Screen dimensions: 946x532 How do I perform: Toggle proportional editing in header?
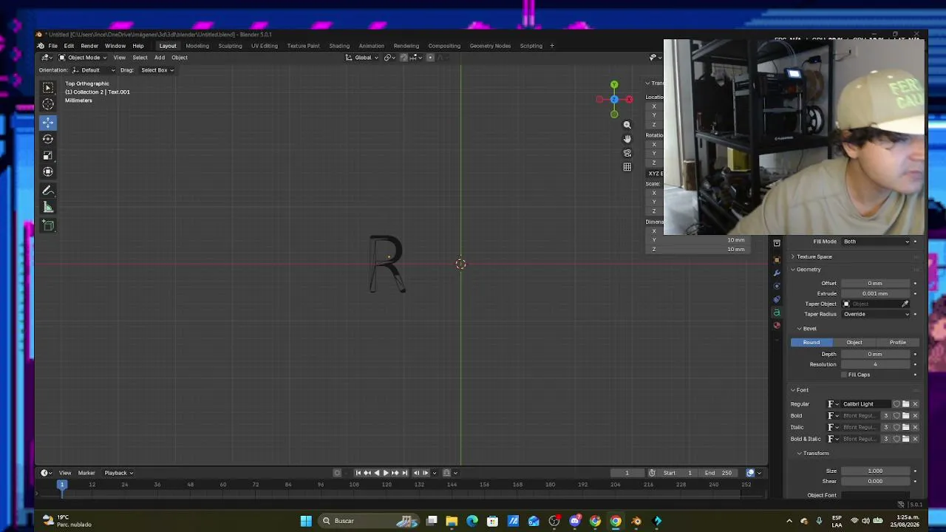(430, 58)
